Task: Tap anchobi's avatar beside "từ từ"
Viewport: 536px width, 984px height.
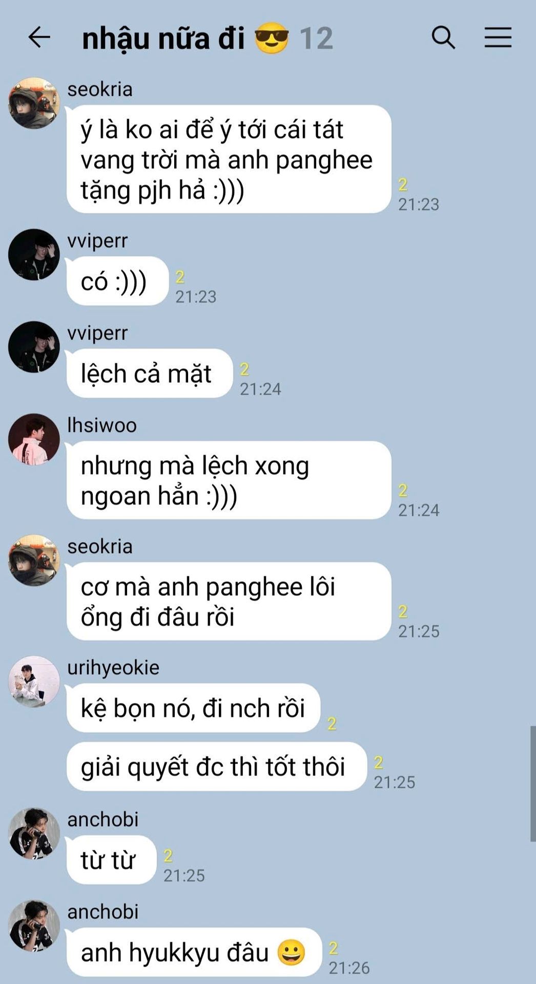Action: coord(34,833)
